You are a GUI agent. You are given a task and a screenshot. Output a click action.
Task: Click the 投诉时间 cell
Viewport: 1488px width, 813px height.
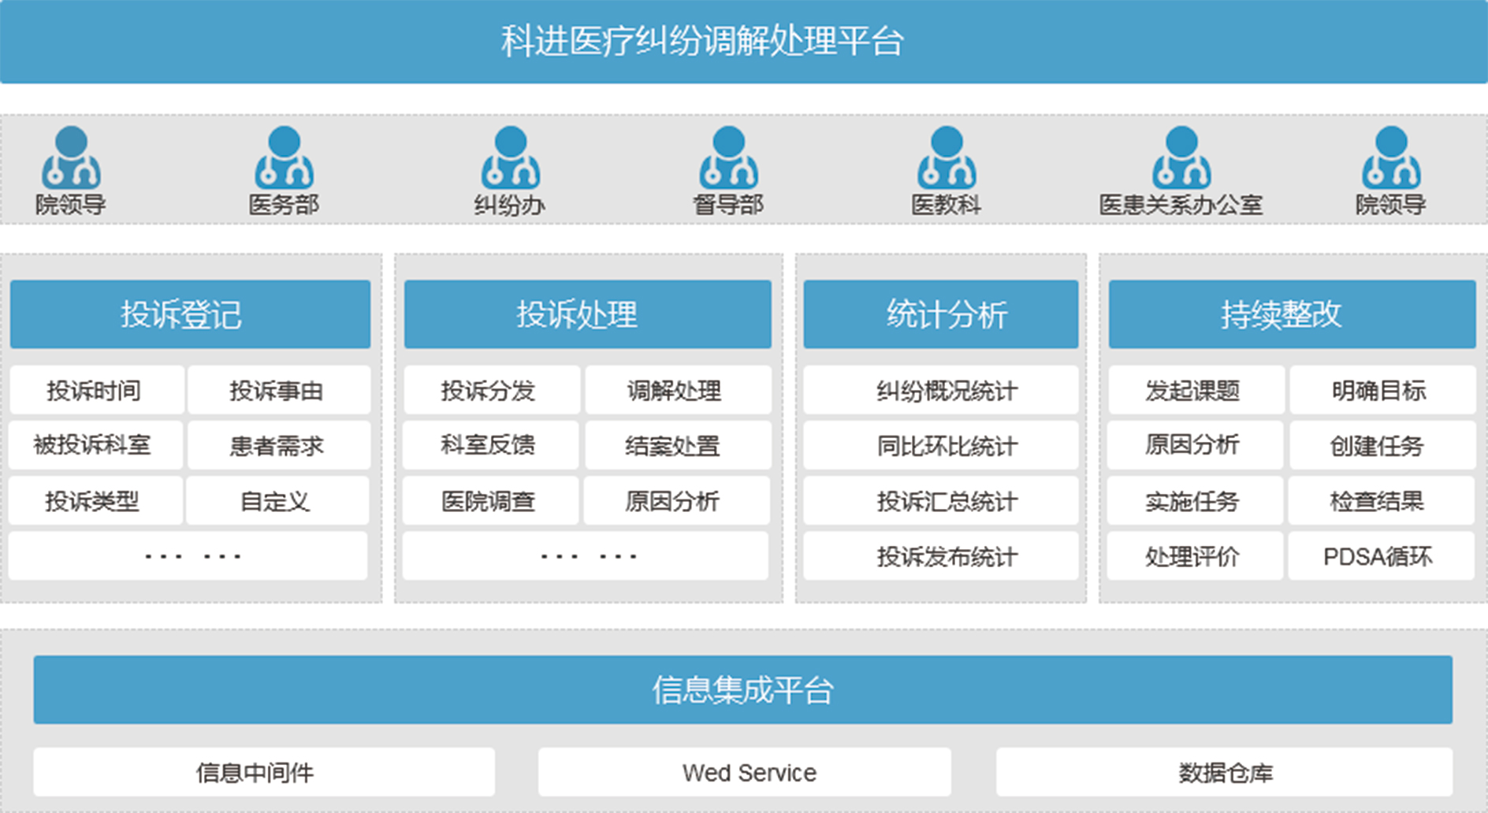pos(95,390)
